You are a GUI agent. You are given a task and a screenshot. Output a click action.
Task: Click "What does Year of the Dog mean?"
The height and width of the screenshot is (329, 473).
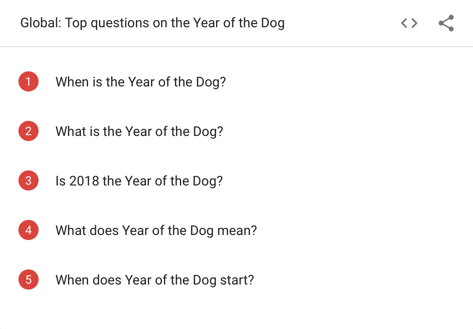tap(156, 230)
